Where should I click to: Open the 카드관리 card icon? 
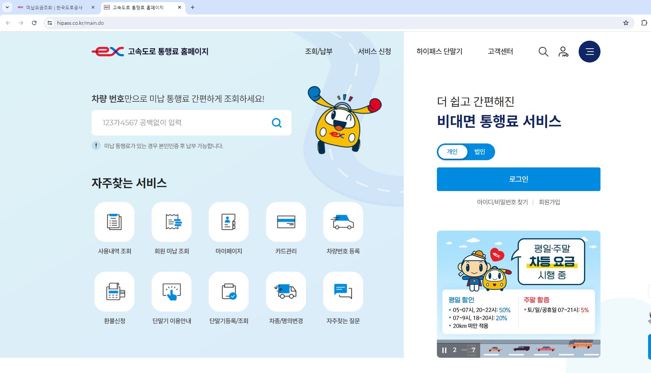[286, 222]
